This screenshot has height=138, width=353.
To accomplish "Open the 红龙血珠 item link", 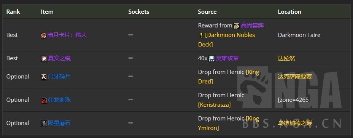I will (59, 100).
